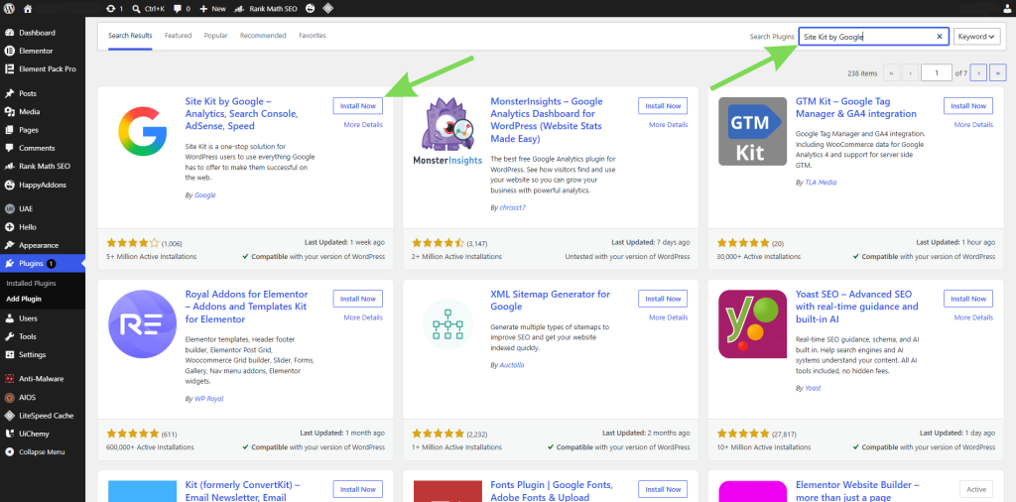Go to Installed Plugins submenu
Image resolution: width=1016 pixels, height=502 pixels.
click(31, 283)
